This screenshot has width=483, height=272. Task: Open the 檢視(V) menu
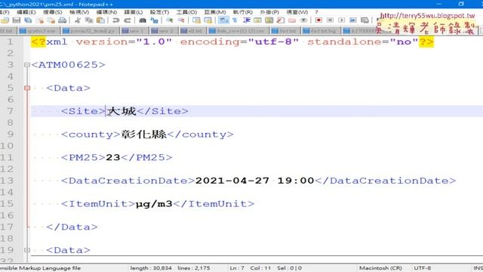pyautogui.click(x=79, y=12)
